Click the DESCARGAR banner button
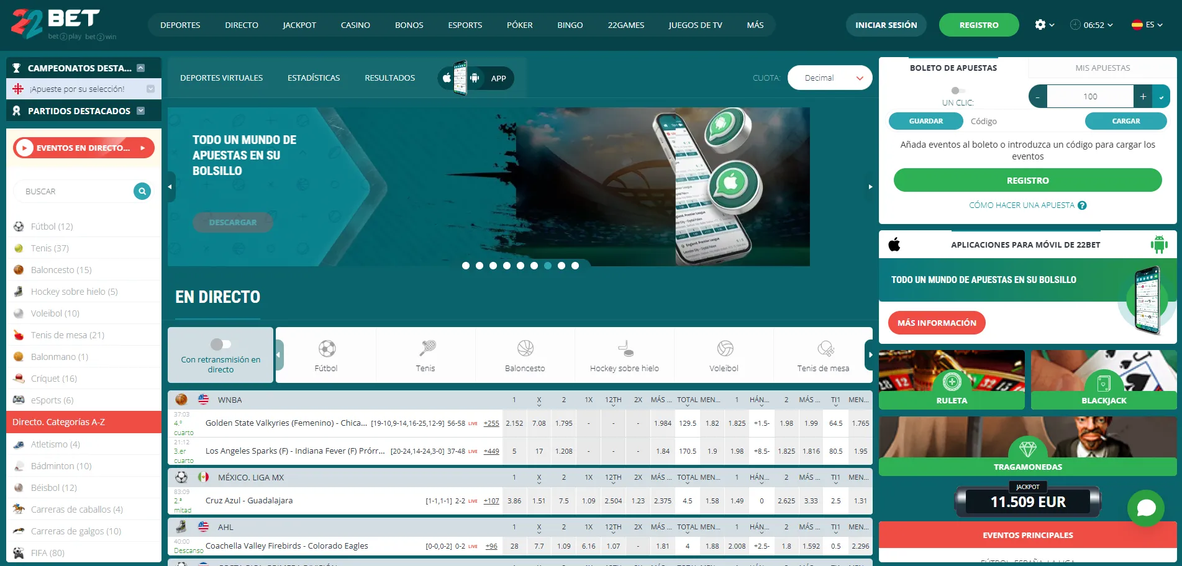This screenshot has width=1182, height=566. pyautogui.click(x=233, y=222)
